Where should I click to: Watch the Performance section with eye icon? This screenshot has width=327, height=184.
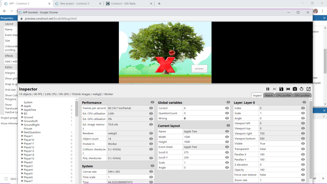point(152,103)
